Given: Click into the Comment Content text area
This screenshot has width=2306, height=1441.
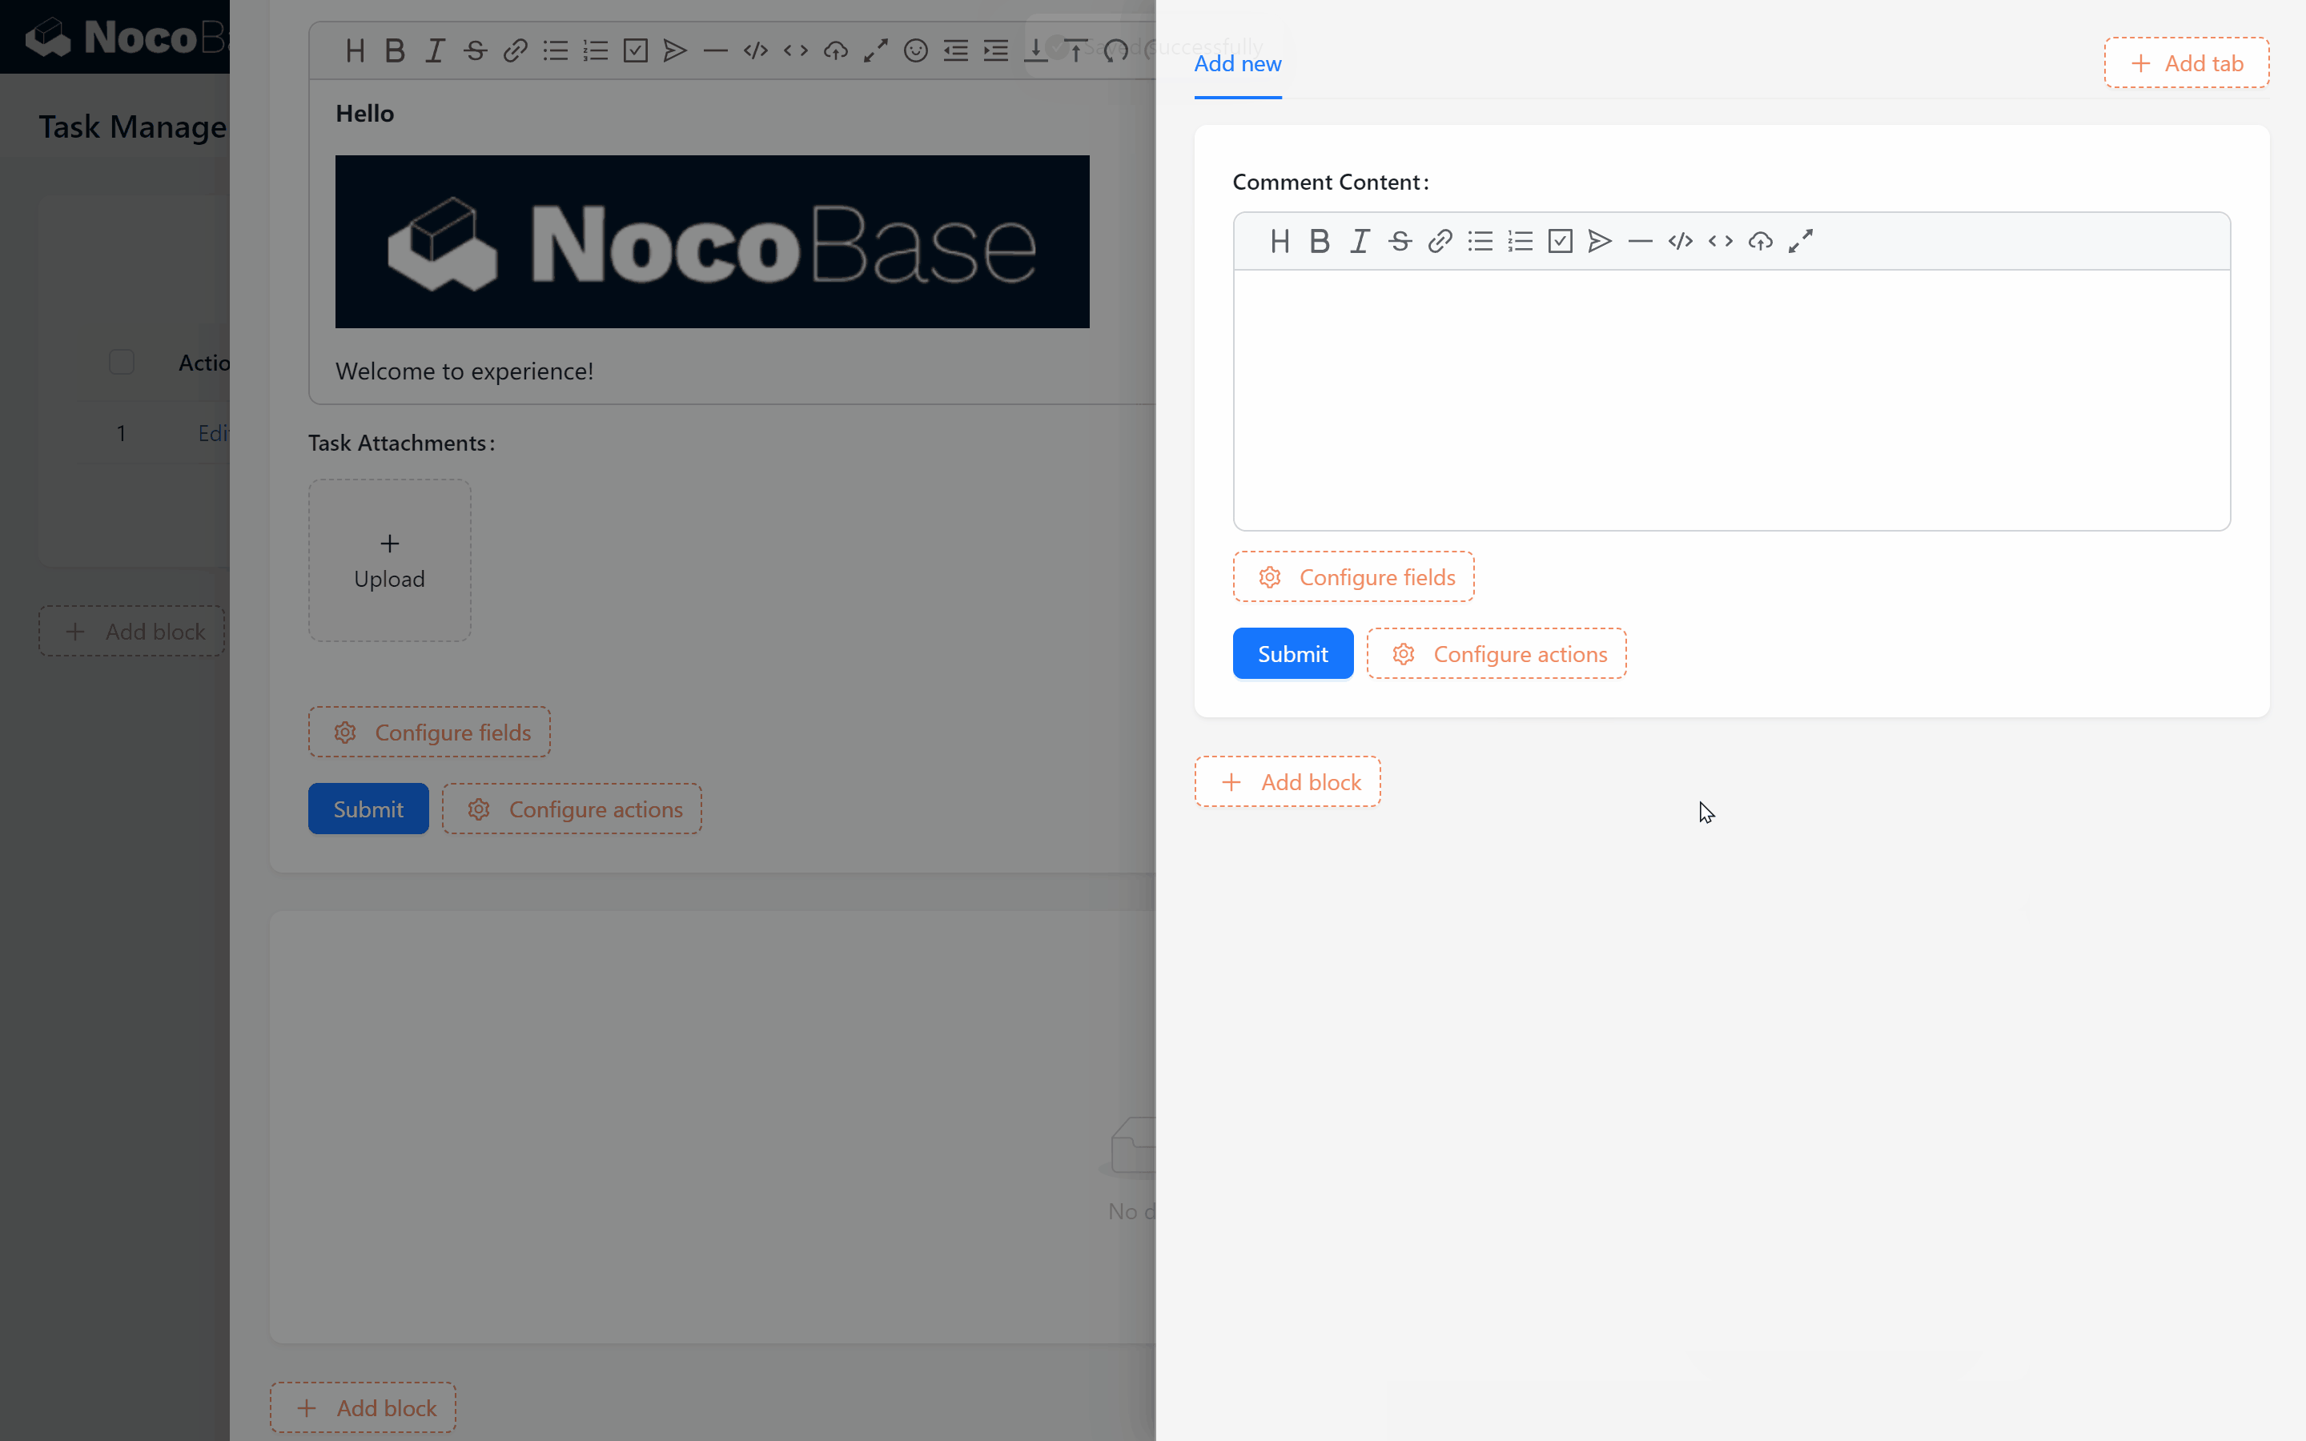Looking at the screenshot, I should (x=1730, y=400).
